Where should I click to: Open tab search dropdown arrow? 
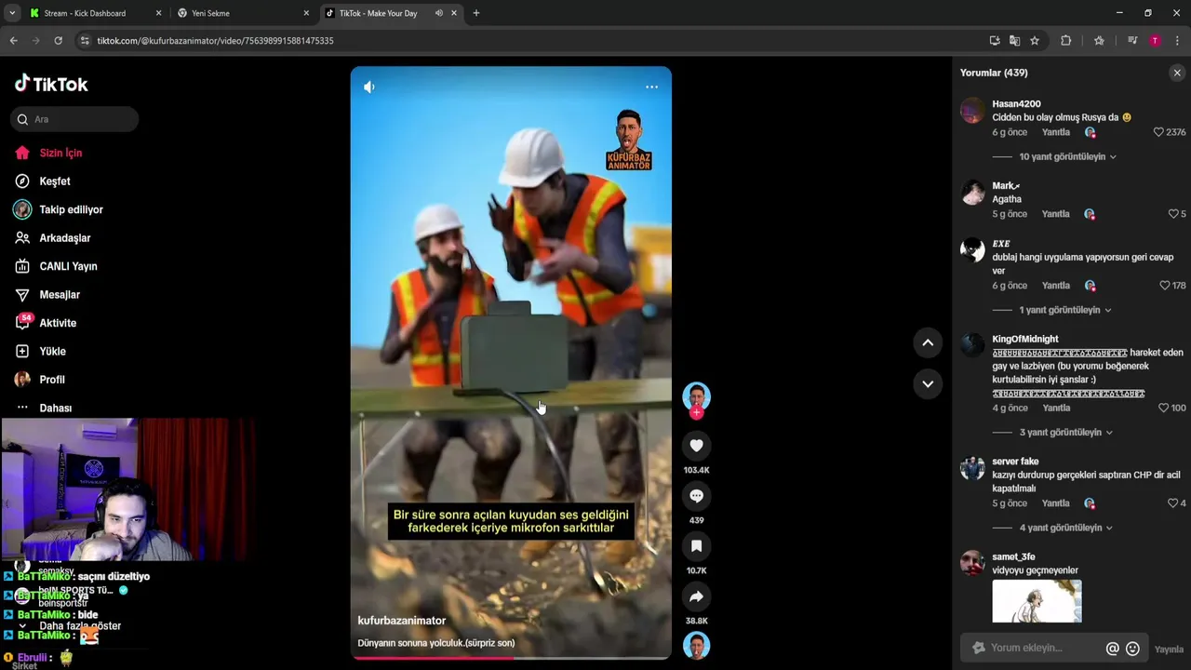(x=11, y=13)
